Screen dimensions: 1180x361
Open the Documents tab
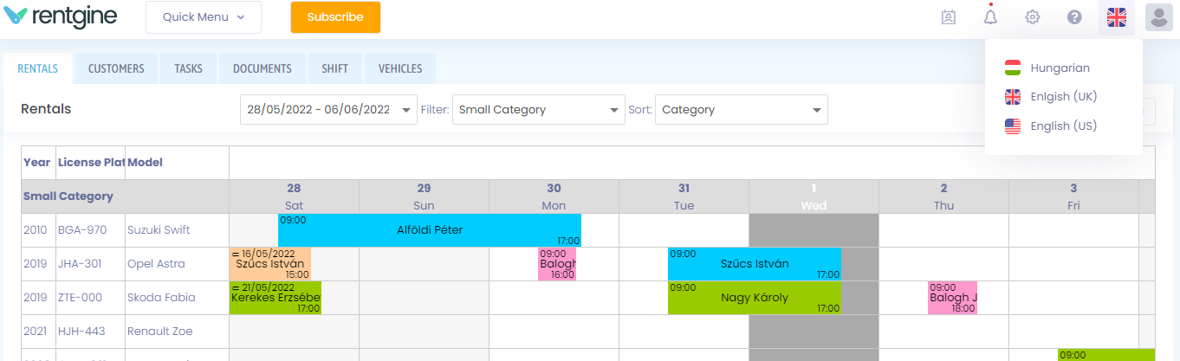263,68
